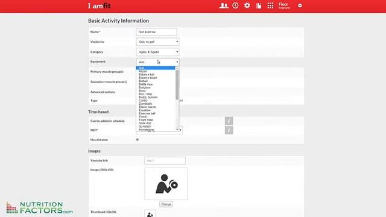The width and height of the screenshot is (386, 217).
Task: Click the activity image preview
Action: (166, 184)
